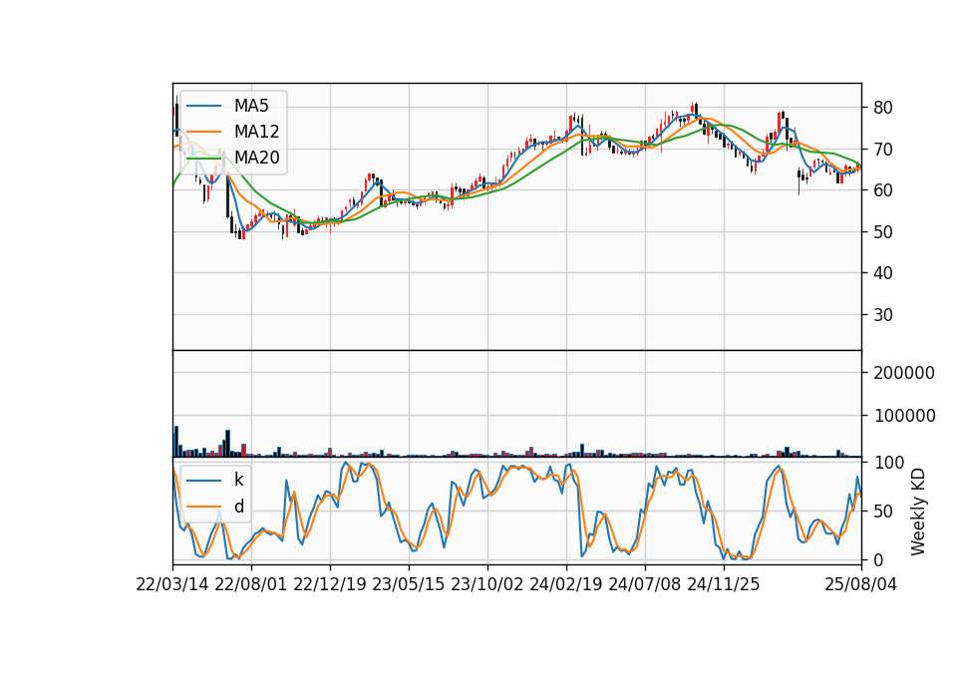Click the 24/07/08 date label
The height and width of the screenshot is (688, 957).
point(645,584)
